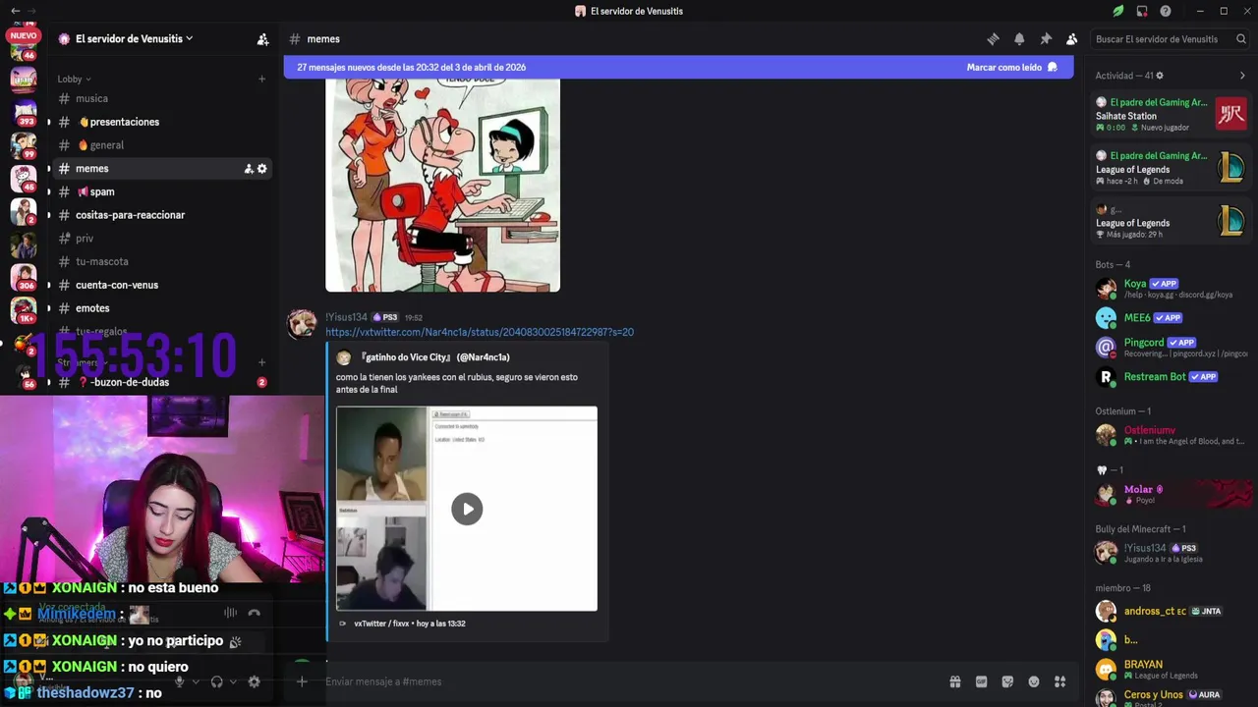Go back with the title bar arrow
Viewport: 1258px width, 707px height.
15,11
